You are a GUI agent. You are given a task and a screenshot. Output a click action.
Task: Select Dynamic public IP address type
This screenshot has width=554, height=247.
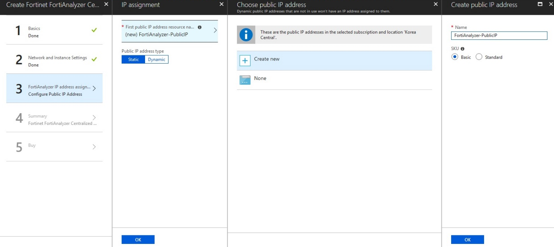coord(156,59)
